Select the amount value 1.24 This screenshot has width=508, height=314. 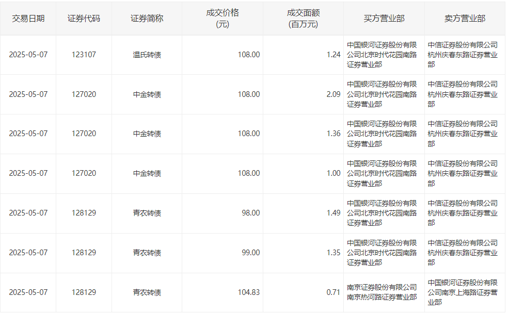click(334, 55)
